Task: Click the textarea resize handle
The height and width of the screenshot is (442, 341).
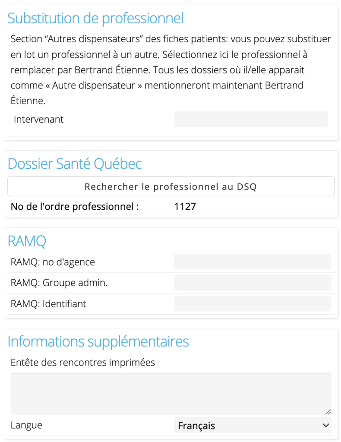Action: [x=328, y=412]
